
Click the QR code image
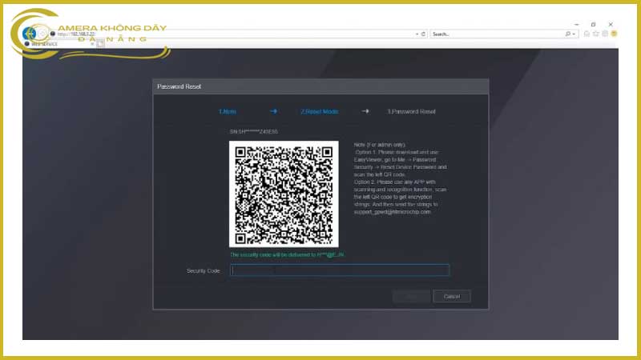pyautogui.click(x=283, y=194)
